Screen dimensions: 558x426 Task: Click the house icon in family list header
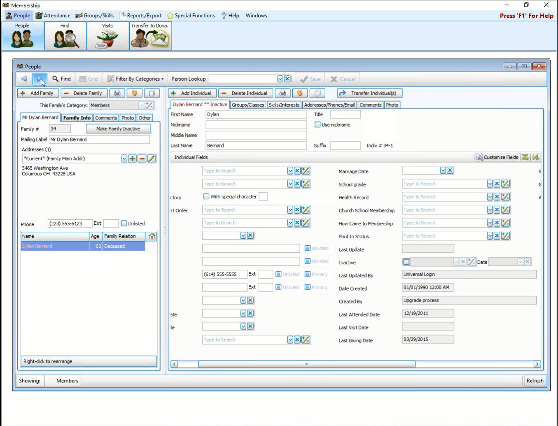point(152,236)
